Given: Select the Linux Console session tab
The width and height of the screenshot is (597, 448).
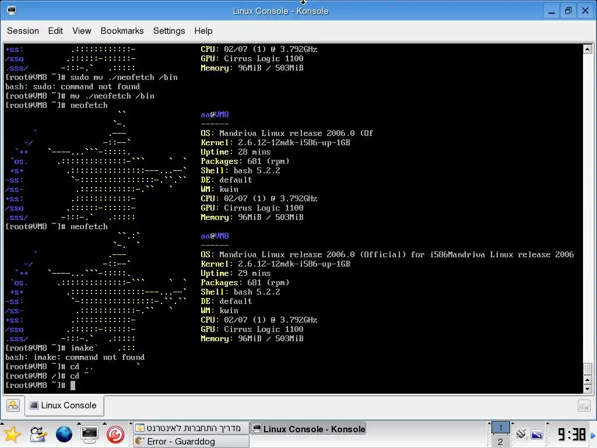Looking at the screenshot, I should (x=64, y=405).
